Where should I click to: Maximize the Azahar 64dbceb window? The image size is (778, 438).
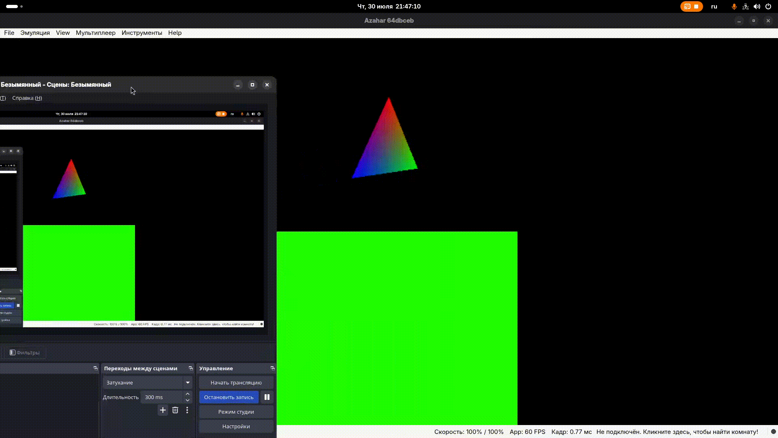pyautogui.click(x=754, y=21)
